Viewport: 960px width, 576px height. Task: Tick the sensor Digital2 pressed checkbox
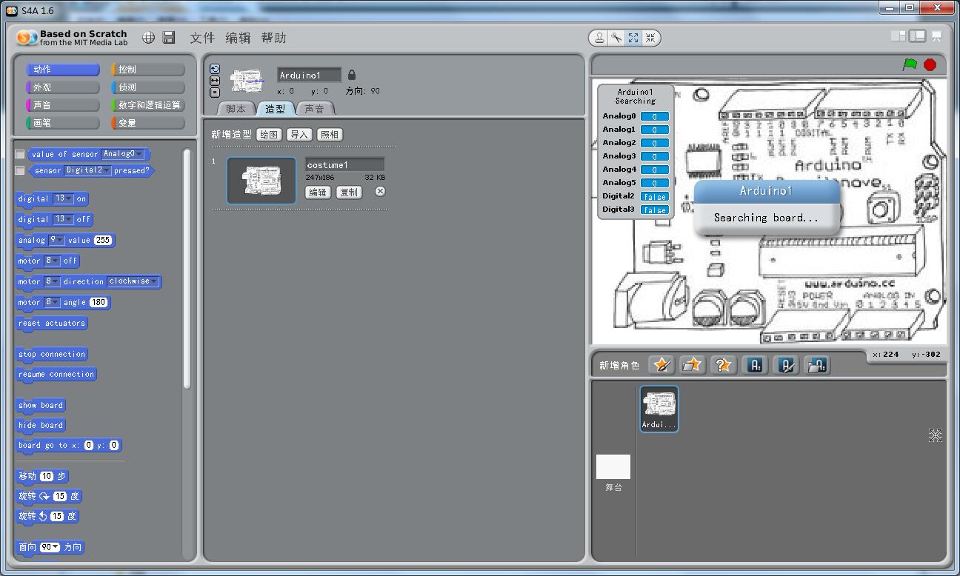click(x=20, y=170)
